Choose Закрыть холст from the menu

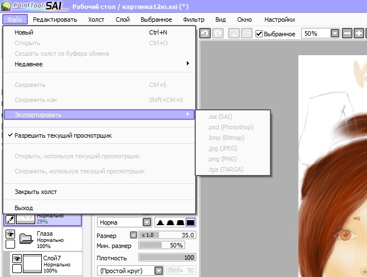point(99,192)
